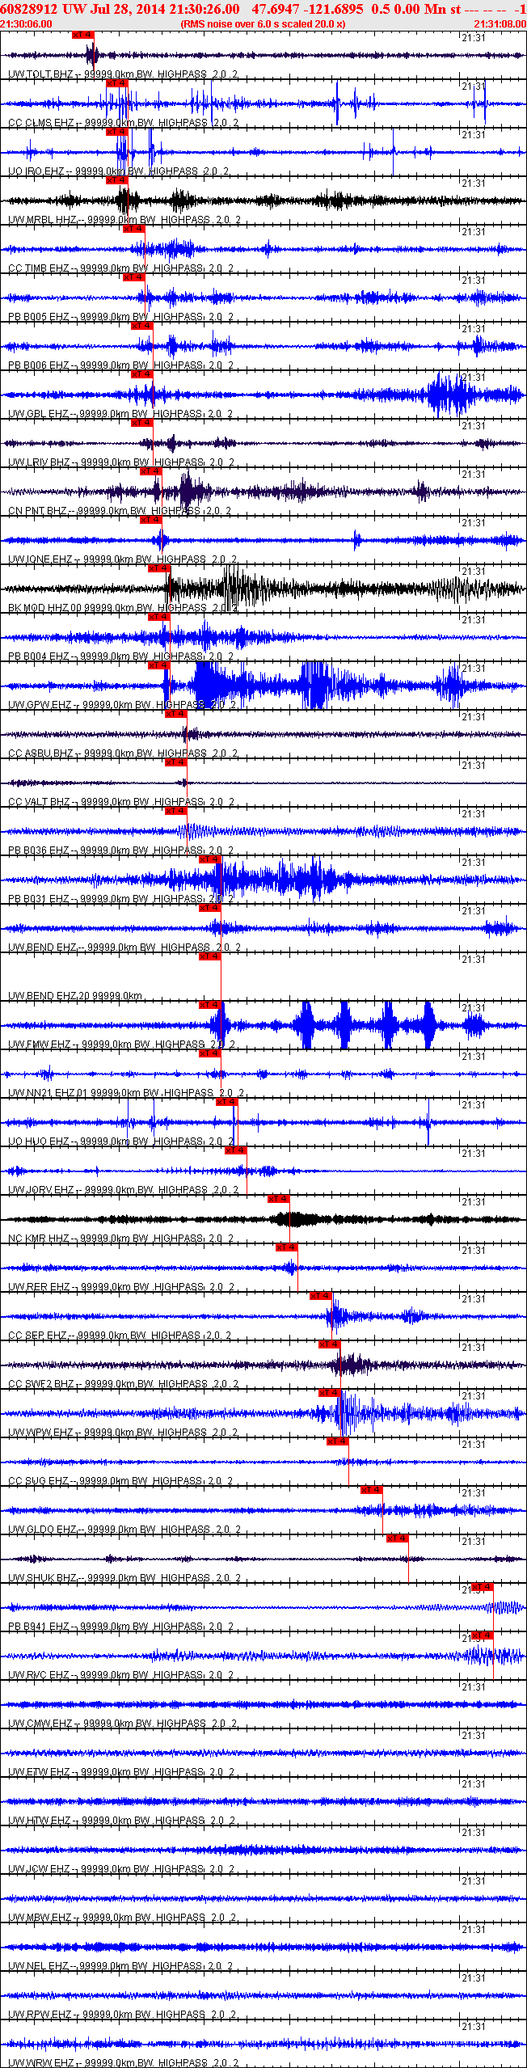Click the red pick marker on the UW.SHUK trace
The height and width of the screenshot is (2068, 527).
point(397,1538)
